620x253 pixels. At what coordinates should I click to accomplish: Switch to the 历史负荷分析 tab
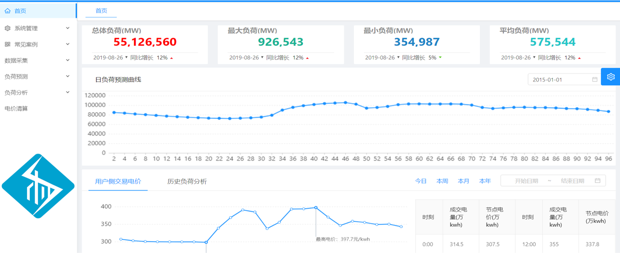[187, 181]
